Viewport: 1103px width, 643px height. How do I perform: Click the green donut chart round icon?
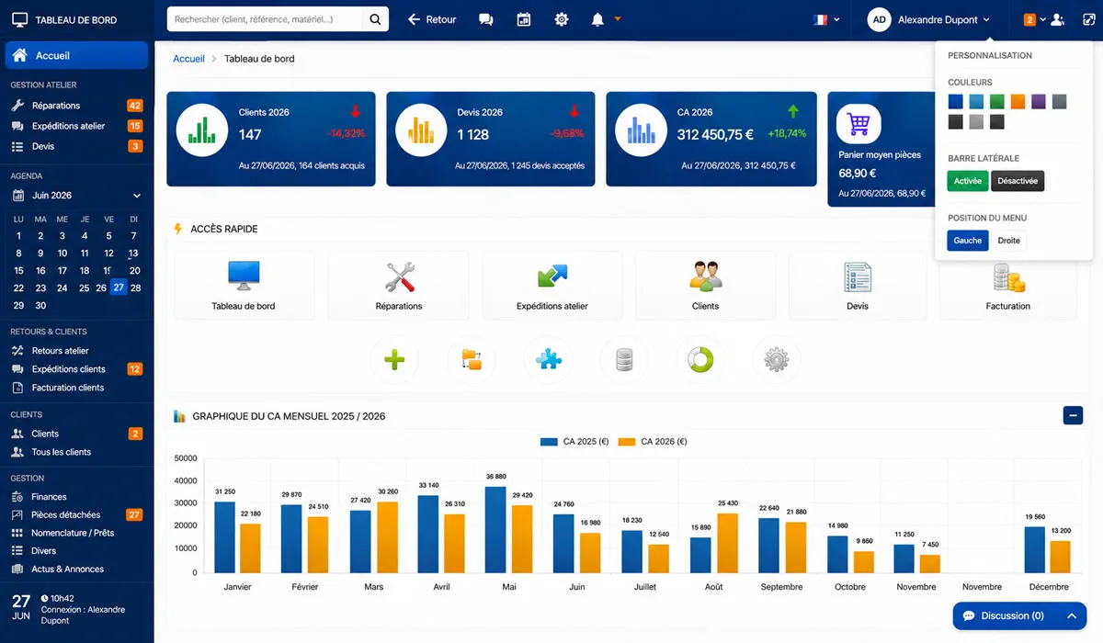(x=700, y=359)
